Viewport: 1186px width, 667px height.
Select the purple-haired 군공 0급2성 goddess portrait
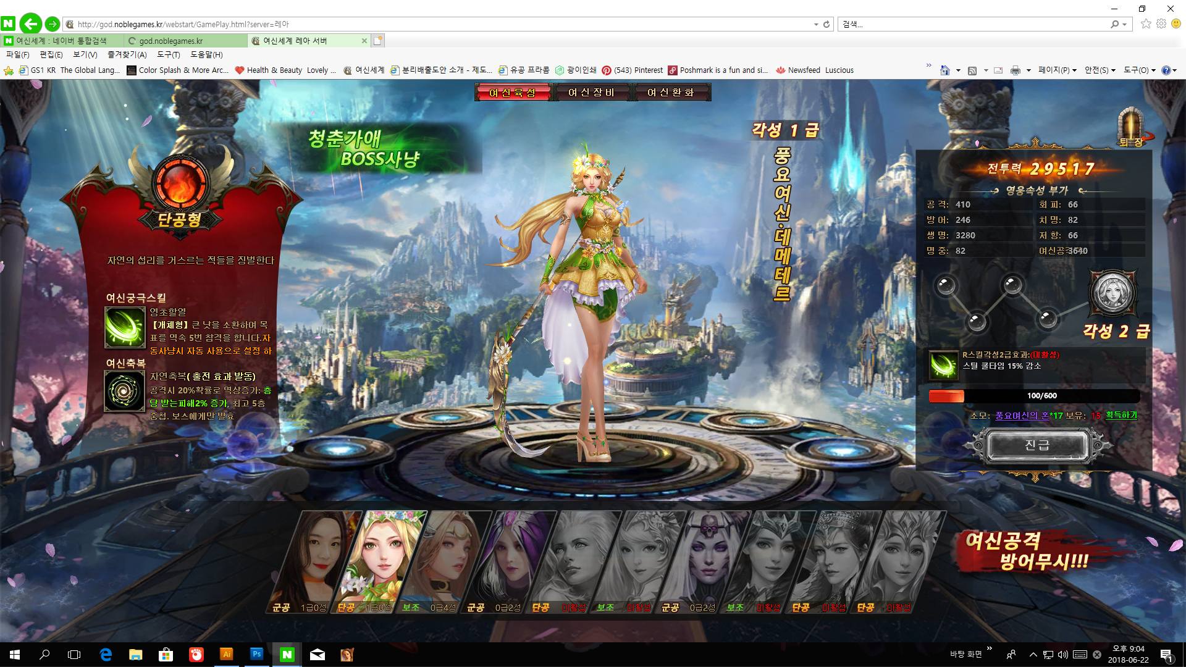(x=510, y=562)
